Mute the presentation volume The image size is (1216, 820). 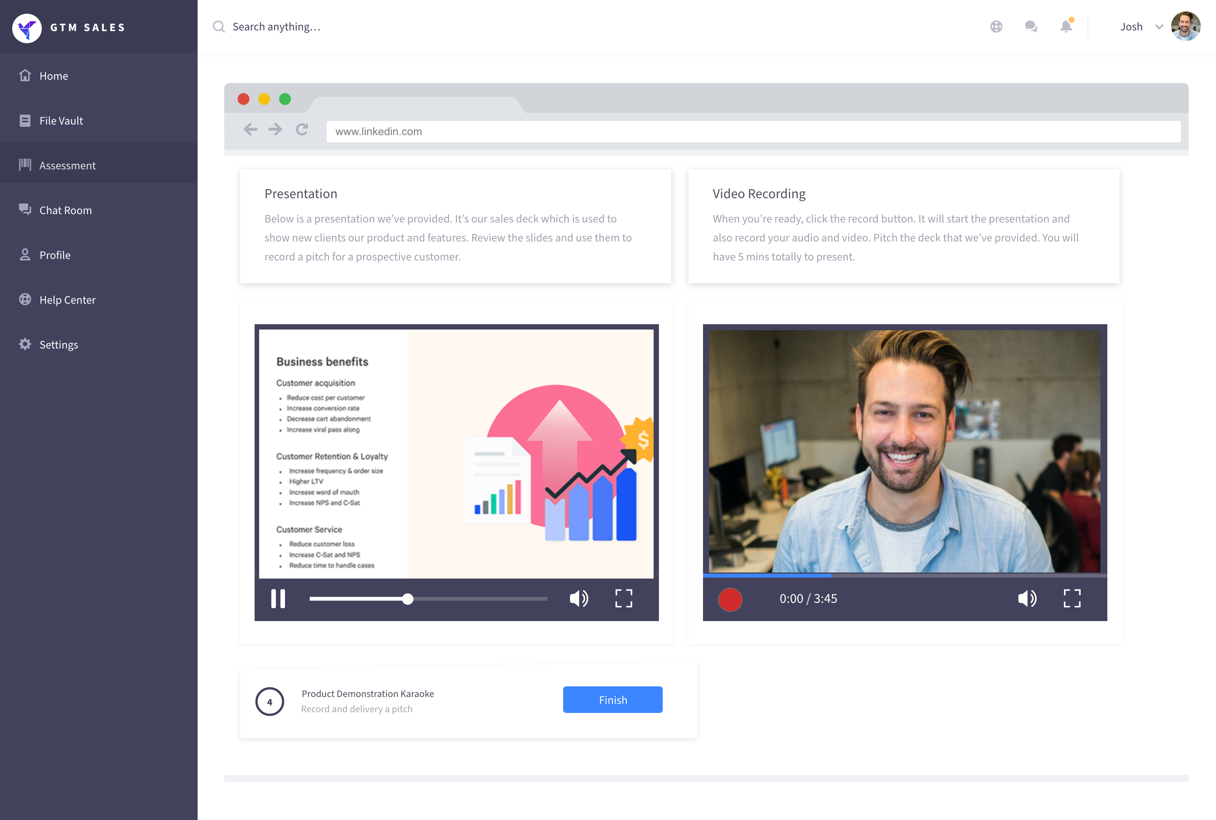point(579,598)
